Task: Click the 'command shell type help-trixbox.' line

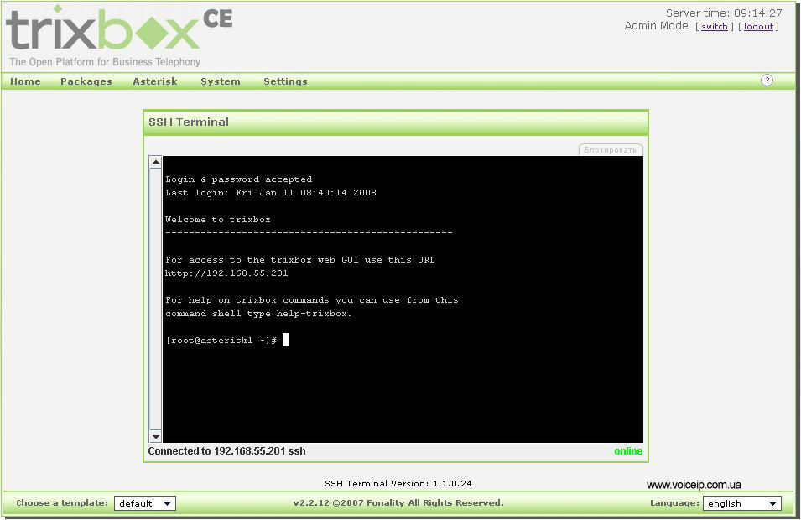Action: coord(258,314)
